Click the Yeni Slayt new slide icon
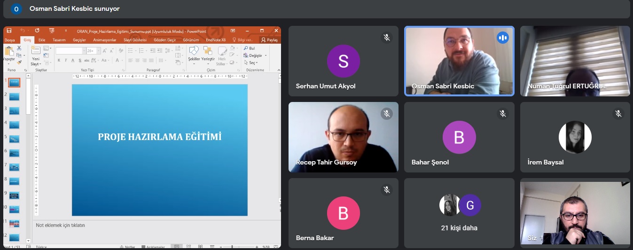The height and width of the screenshot is (250, 633). pyautogui.click(x=36, y=50)
